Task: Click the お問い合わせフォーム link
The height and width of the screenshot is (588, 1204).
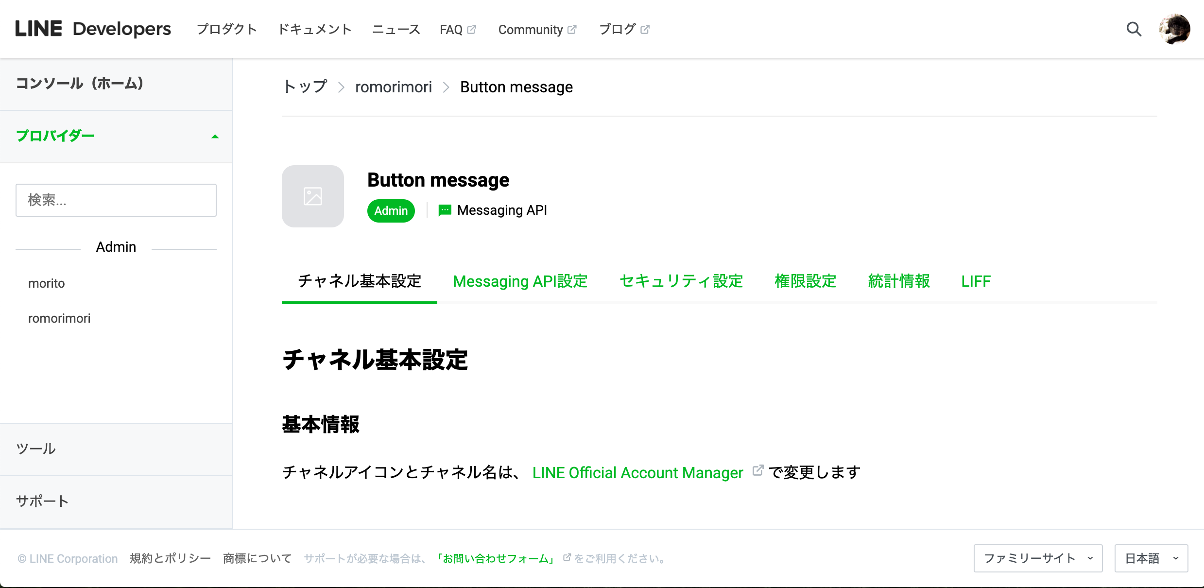Action: coord(495,559)
